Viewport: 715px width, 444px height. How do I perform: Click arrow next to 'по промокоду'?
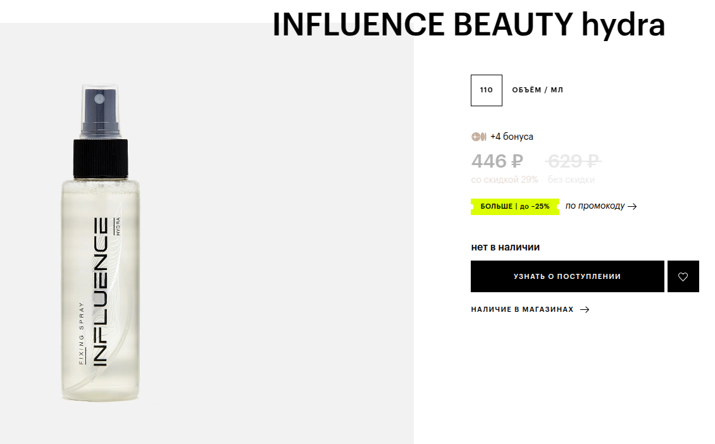[632, 206]
